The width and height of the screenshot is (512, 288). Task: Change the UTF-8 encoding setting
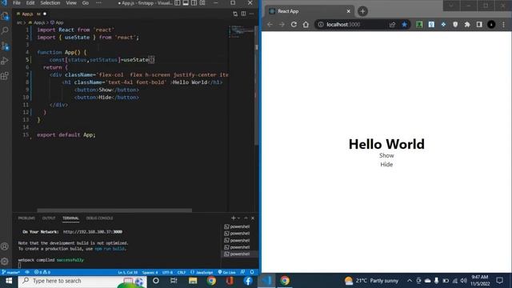pos(167,272)
